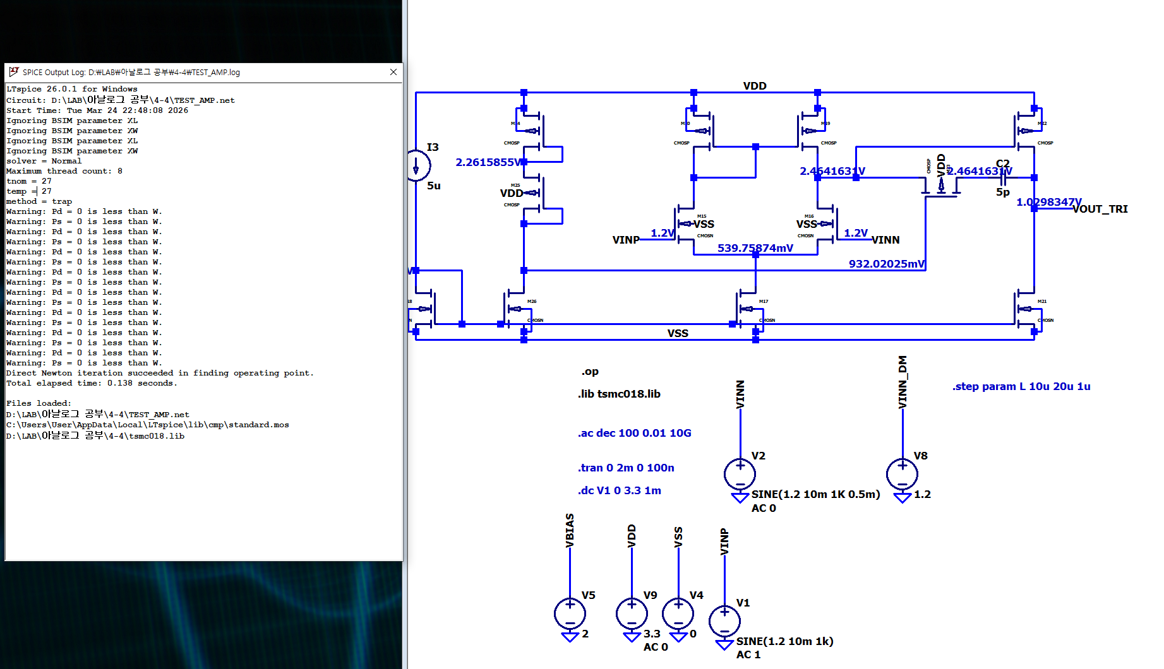1164x669 pixels.
Task: Click the standard.mos file path in log
Action: point(148,425)
